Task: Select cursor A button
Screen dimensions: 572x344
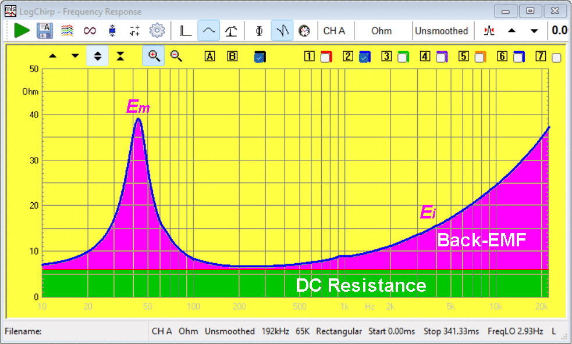Action: click(x=209, y=56)
